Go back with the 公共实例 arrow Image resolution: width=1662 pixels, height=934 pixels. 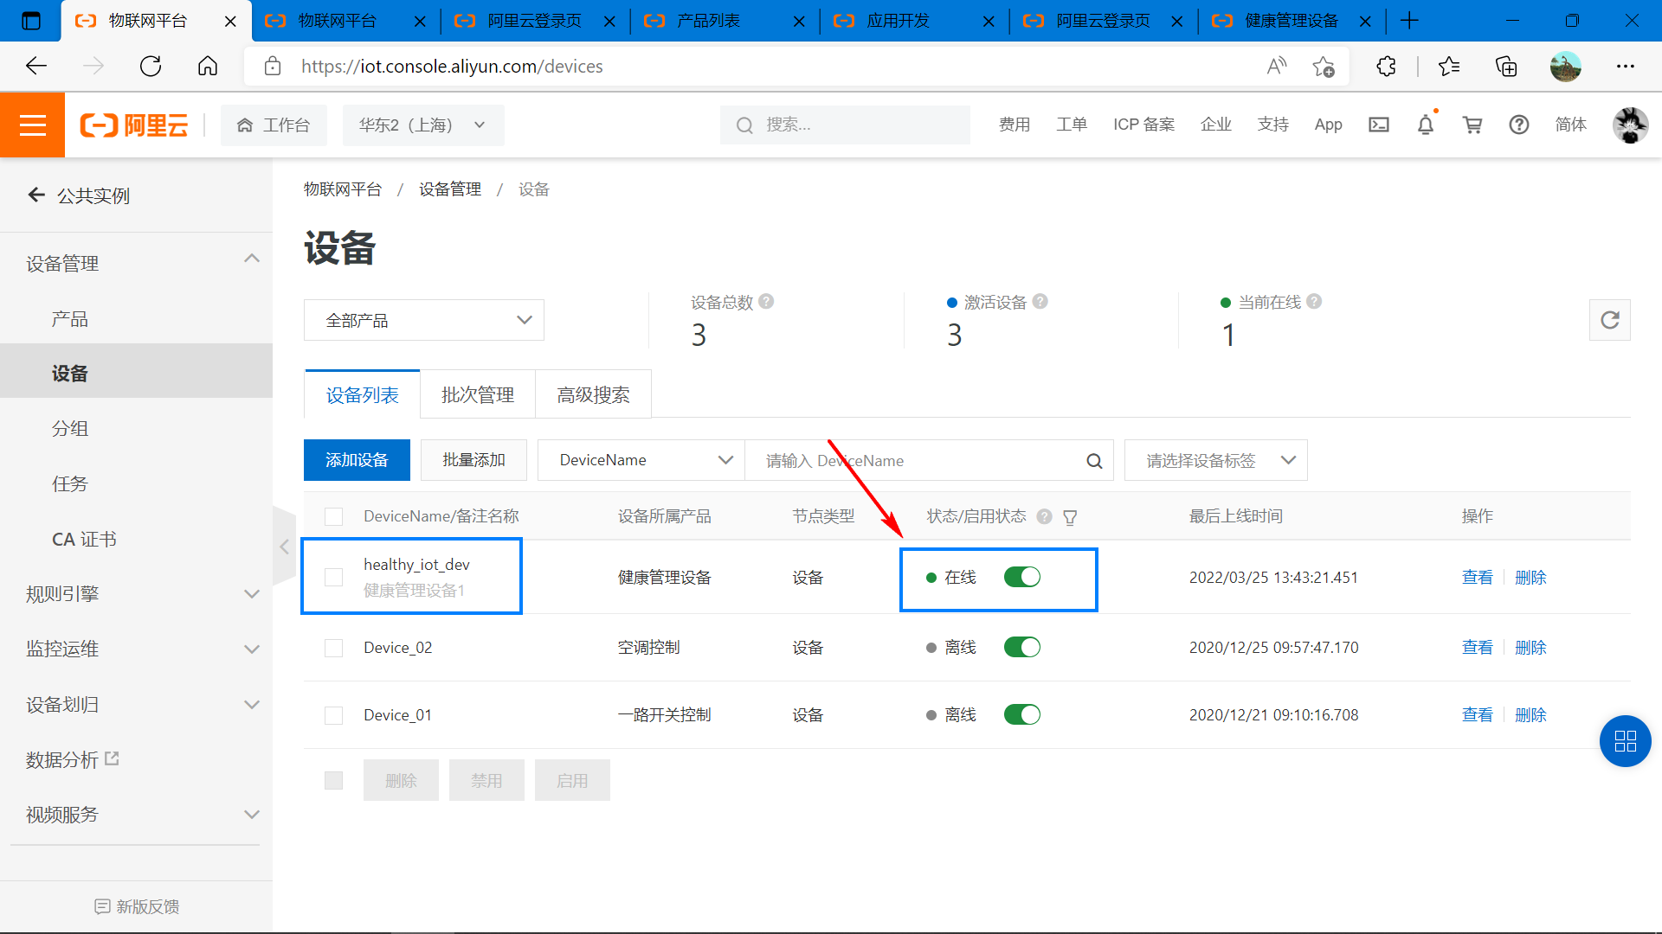(36, 195)
